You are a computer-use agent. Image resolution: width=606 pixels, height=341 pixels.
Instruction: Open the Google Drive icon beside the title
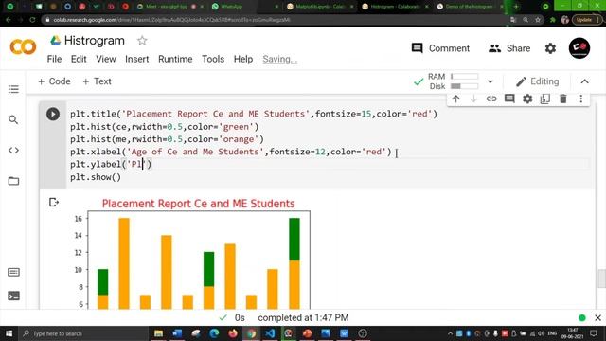(56, 40)
